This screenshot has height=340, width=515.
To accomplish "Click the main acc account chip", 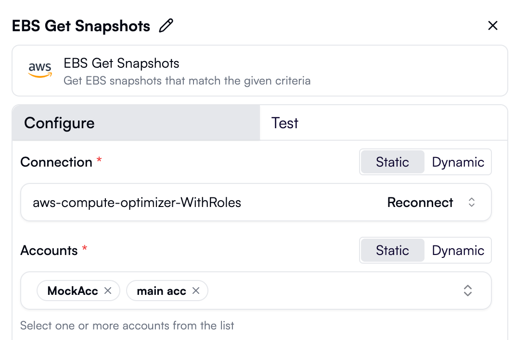I will coord(161,291).
